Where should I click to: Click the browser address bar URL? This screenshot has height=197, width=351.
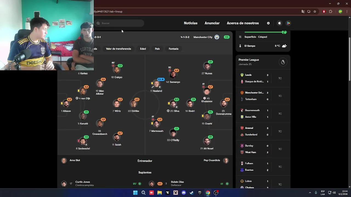[109, 11]
